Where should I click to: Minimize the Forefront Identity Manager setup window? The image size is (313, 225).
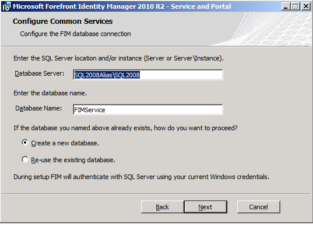(x=286, y=6)
